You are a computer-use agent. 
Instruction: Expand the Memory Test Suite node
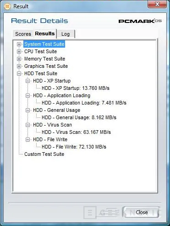point(19,59)
